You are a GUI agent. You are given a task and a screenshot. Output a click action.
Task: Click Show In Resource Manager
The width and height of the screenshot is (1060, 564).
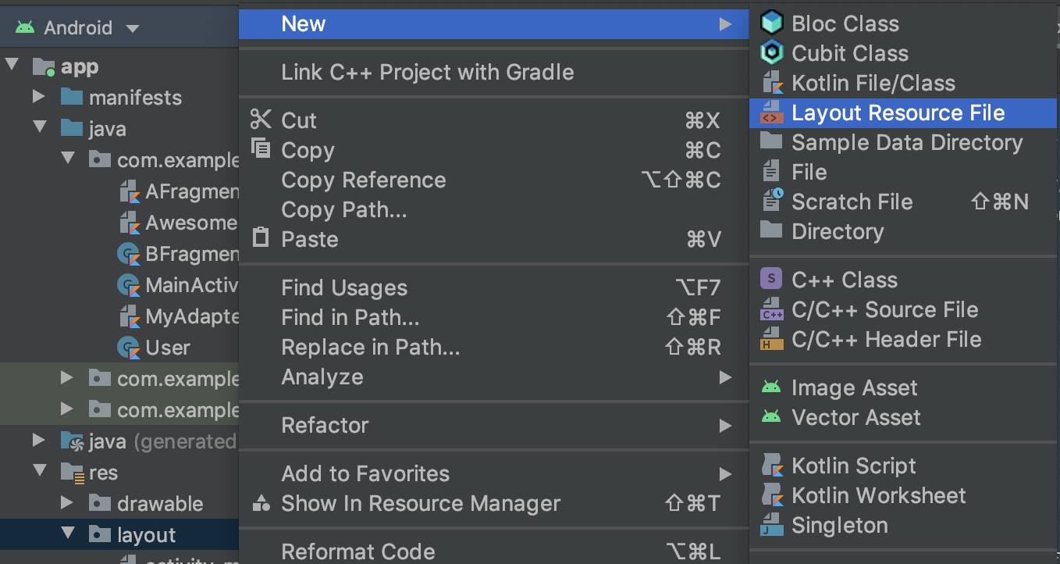[x=421, y=504]
